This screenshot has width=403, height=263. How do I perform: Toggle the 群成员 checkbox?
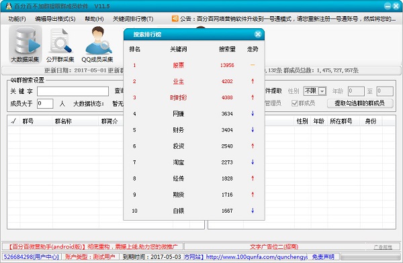click(295, 103)
